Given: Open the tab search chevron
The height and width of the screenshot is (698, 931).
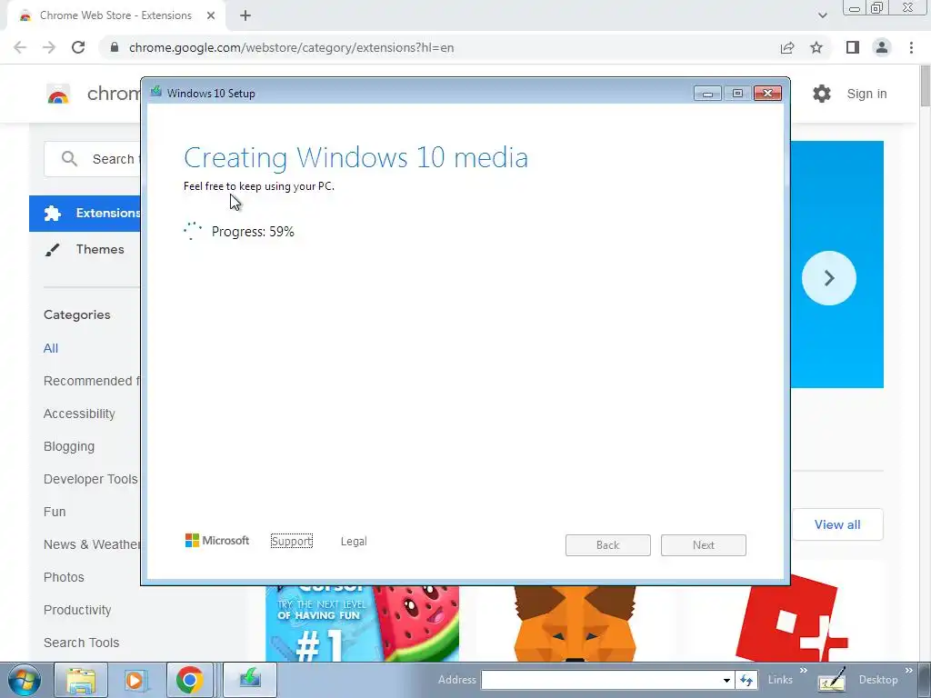Looking at the screenshot, I should point(822,15).
